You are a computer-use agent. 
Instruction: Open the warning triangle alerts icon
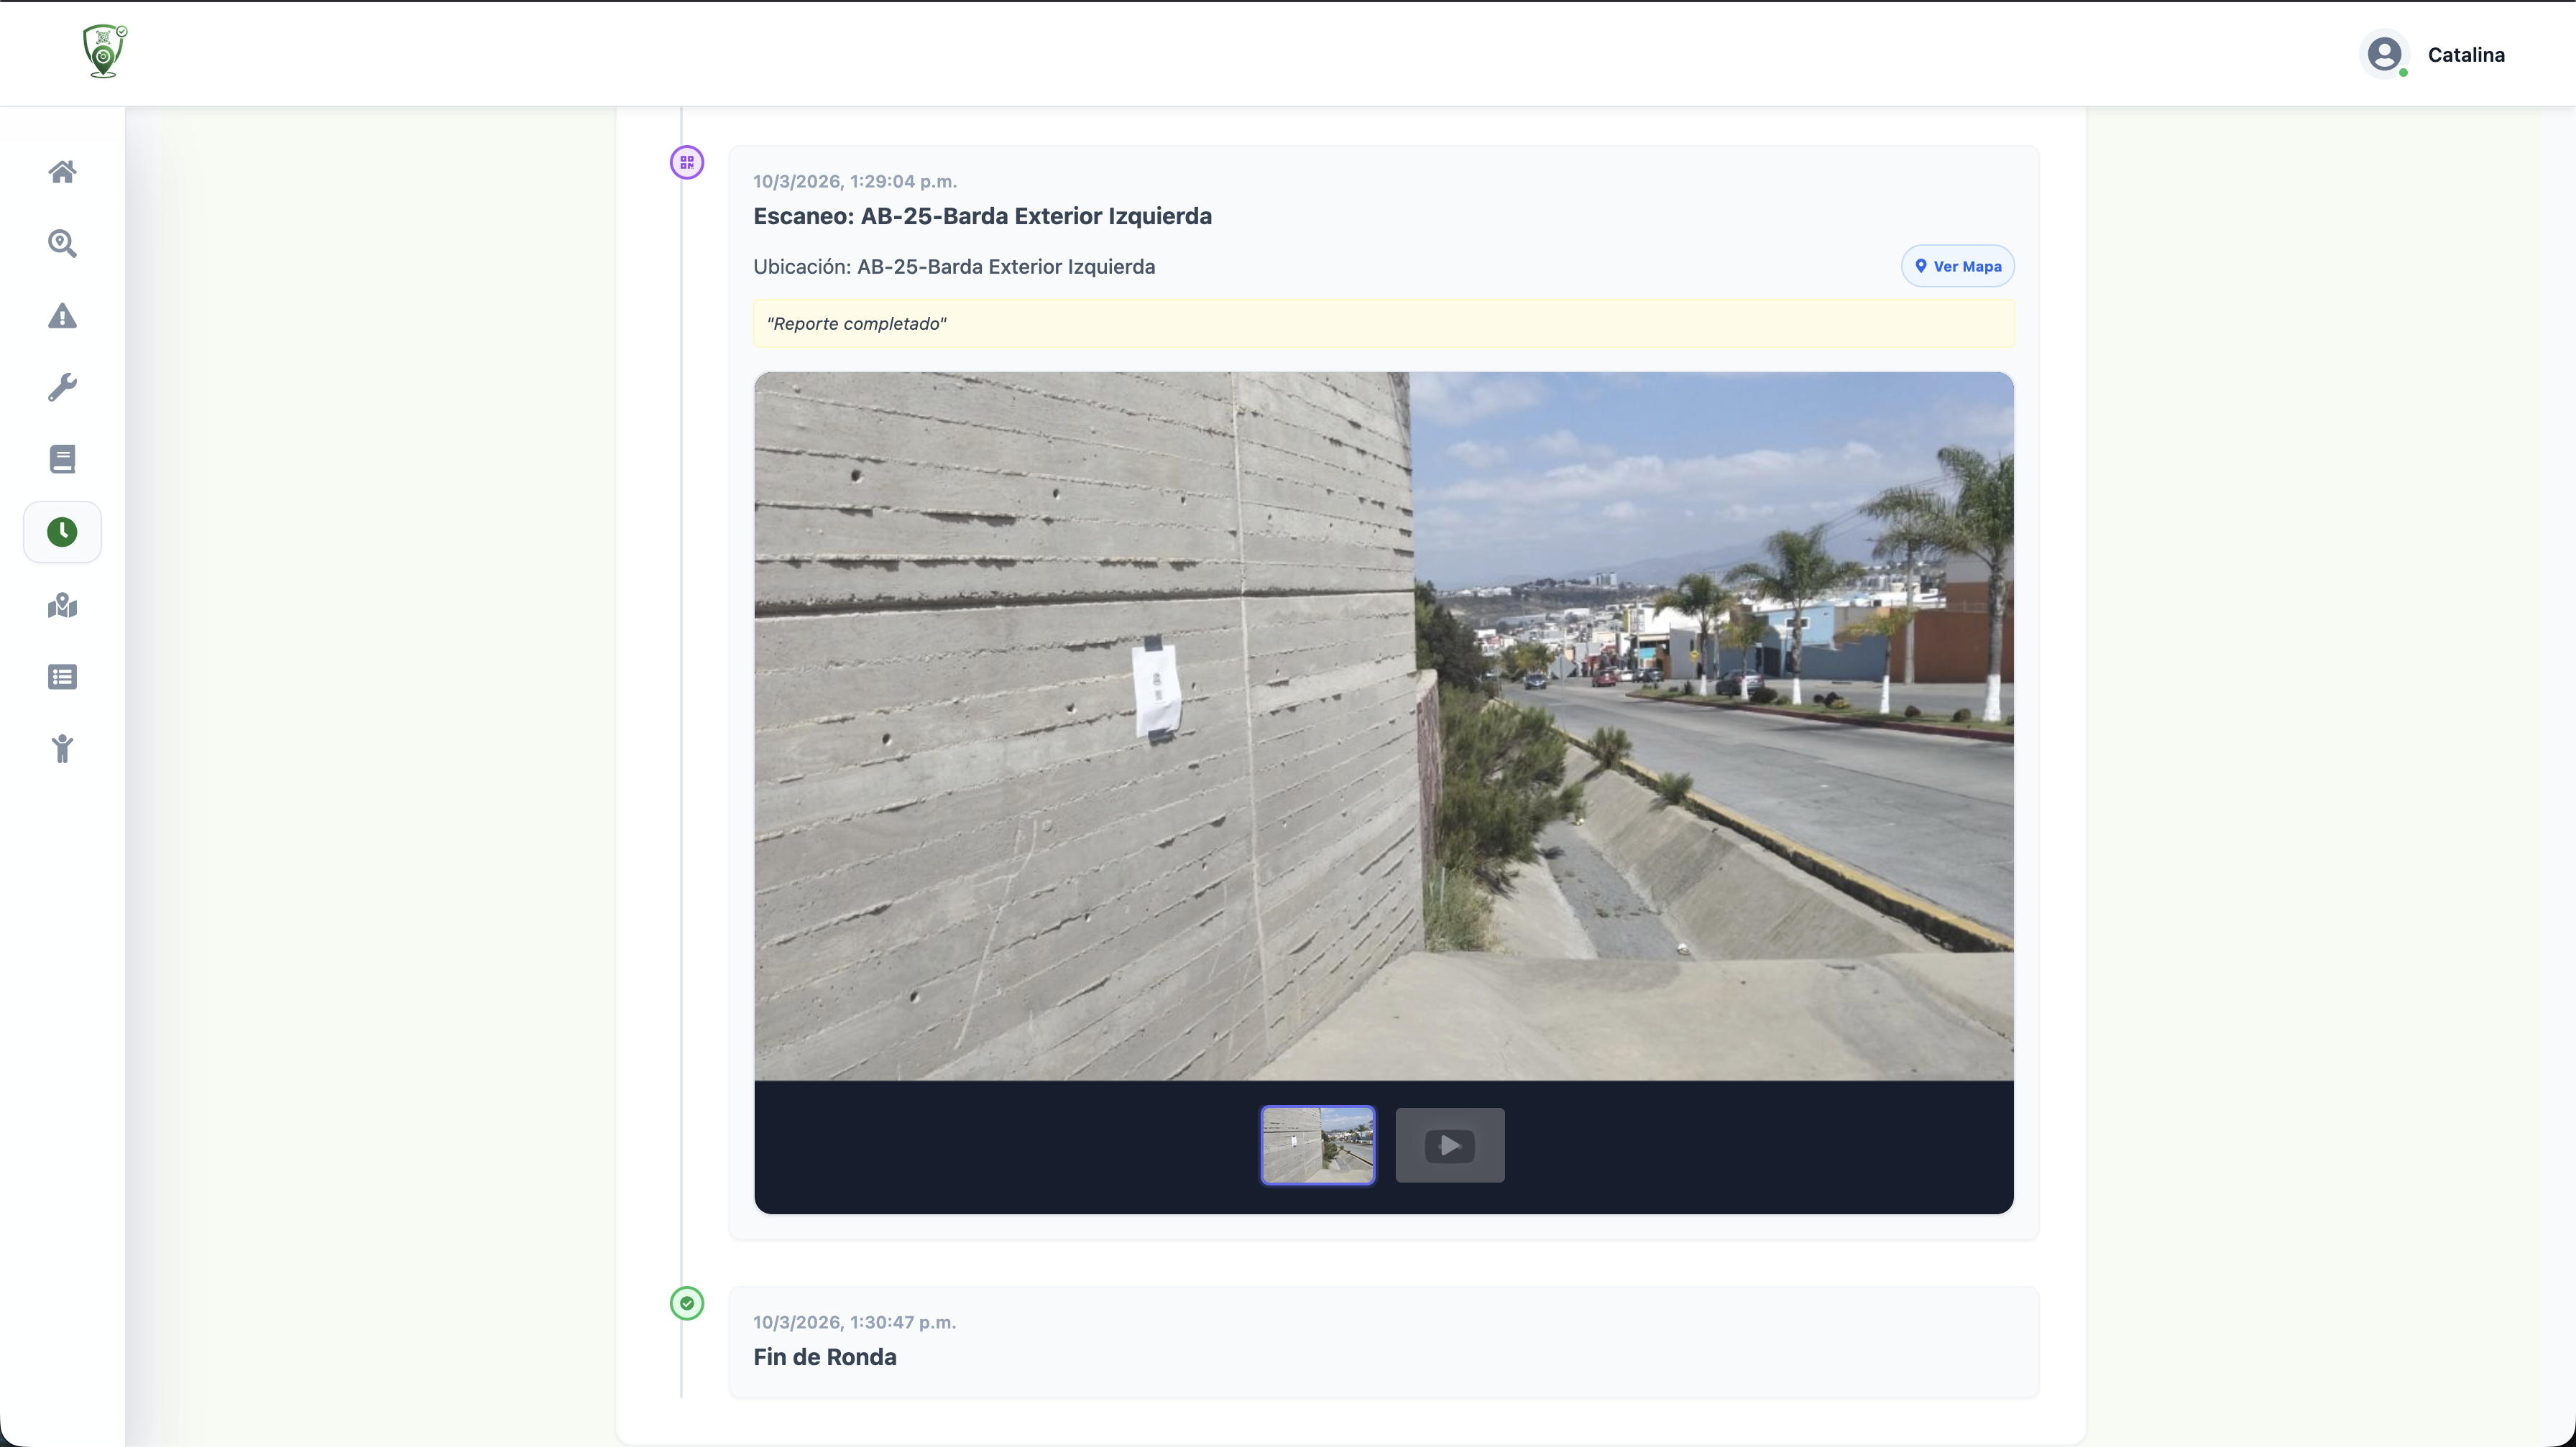[62, 316]
